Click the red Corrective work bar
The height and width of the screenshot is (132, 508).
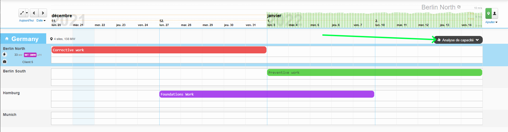tap(159, 50)
